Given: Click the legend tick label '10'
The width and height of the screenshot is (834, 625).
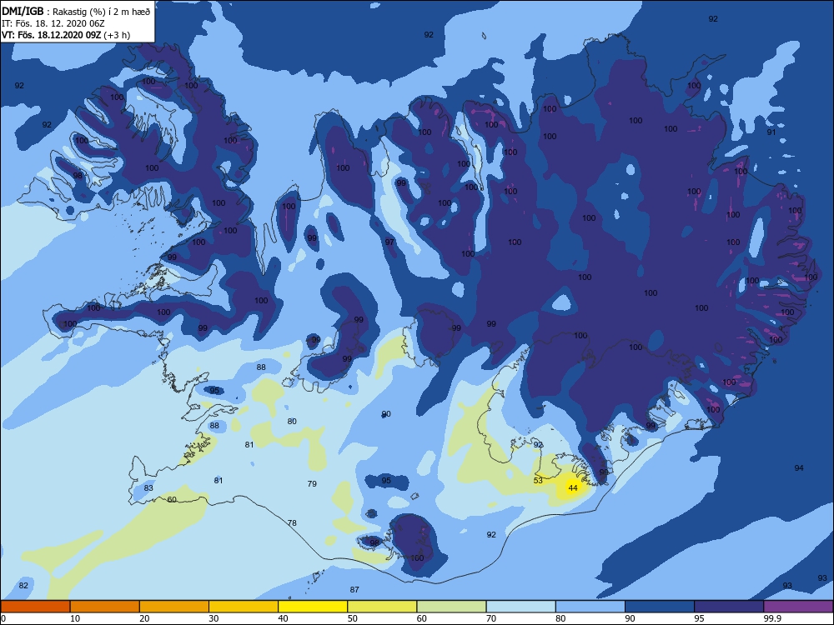Looking at the screenshot, I should pos(75,618).
